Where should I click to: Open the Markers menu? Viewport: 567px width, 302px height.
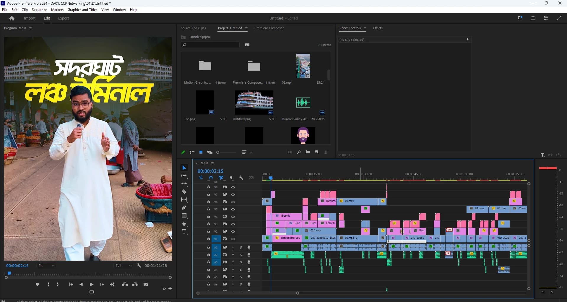57,10
